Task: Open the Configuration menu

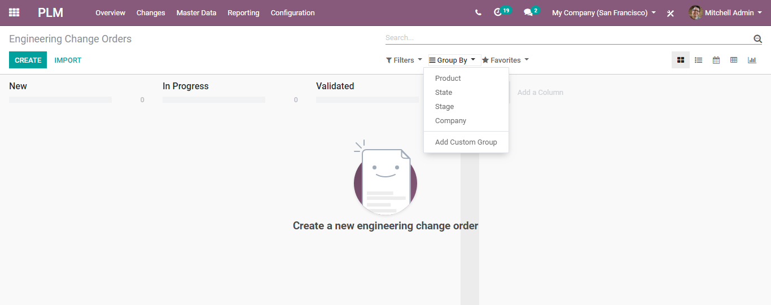Action: coord(292,12)
